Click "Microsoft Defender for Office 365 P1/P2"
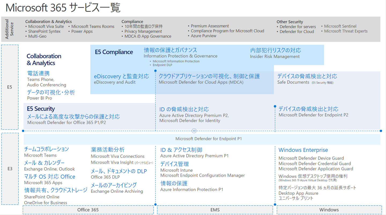The height and width of the screenshot is (215, 386). (67, 123)
